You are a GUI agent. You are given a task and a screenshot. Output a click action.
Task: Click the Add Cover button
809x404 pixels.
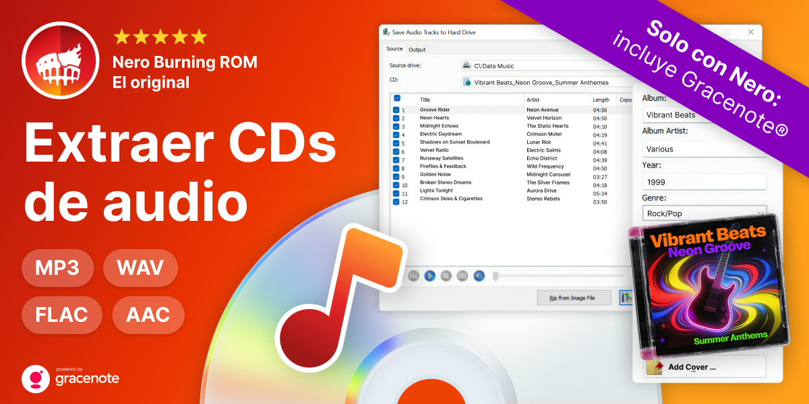[705, 367]
